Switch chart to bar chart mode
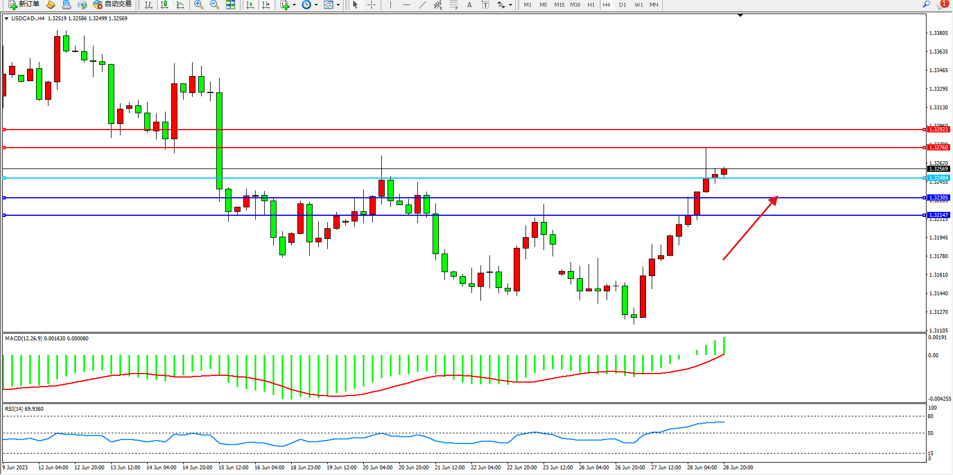The height and width of the screenshot is (475, 953). point(149,5)
